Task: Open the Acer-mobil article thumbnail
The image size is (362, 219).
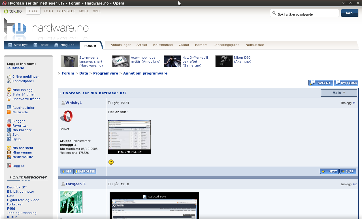Action: [121, 61]
